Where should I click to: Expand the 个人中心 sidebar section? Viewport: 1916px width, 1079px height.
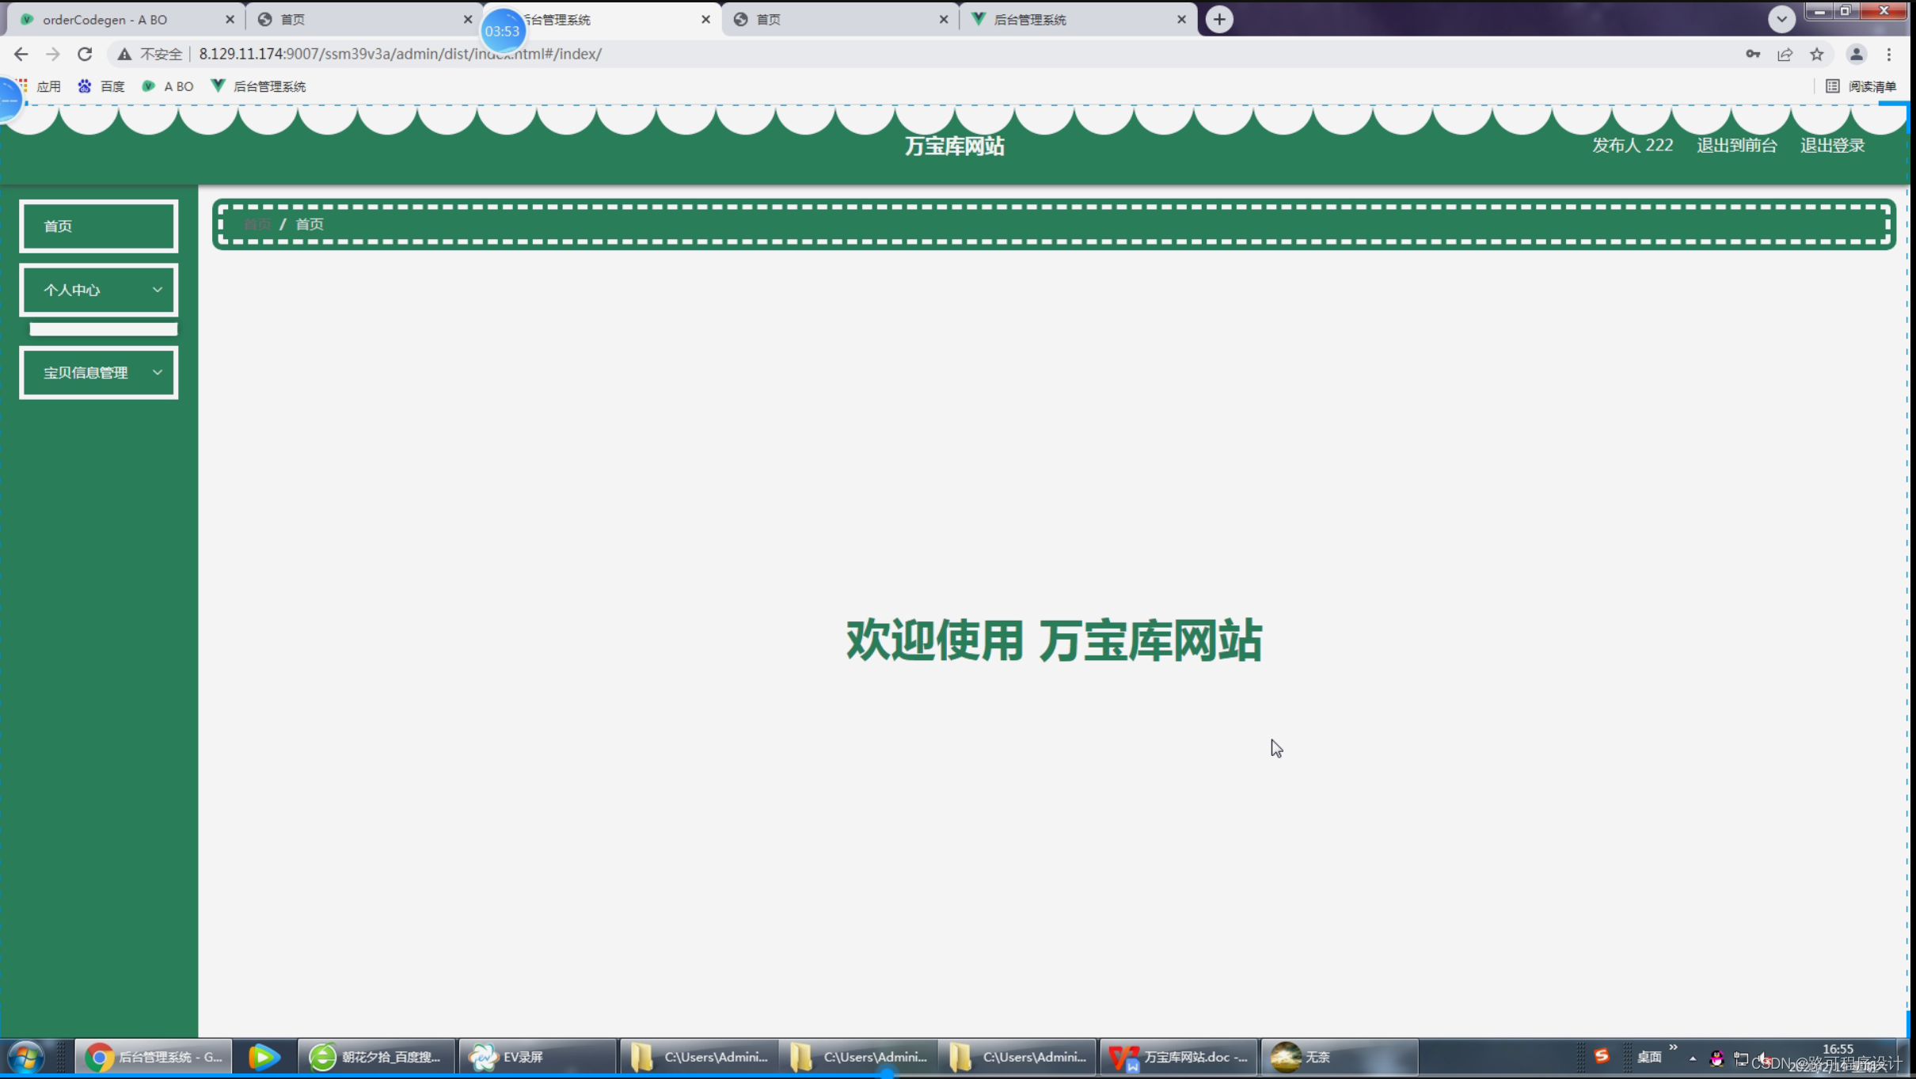tap(98, 290)
